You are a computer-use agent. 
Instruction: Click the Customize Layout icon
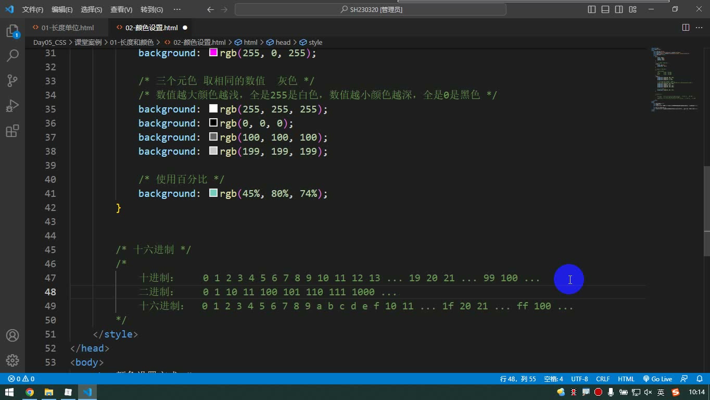click(633, 9)
